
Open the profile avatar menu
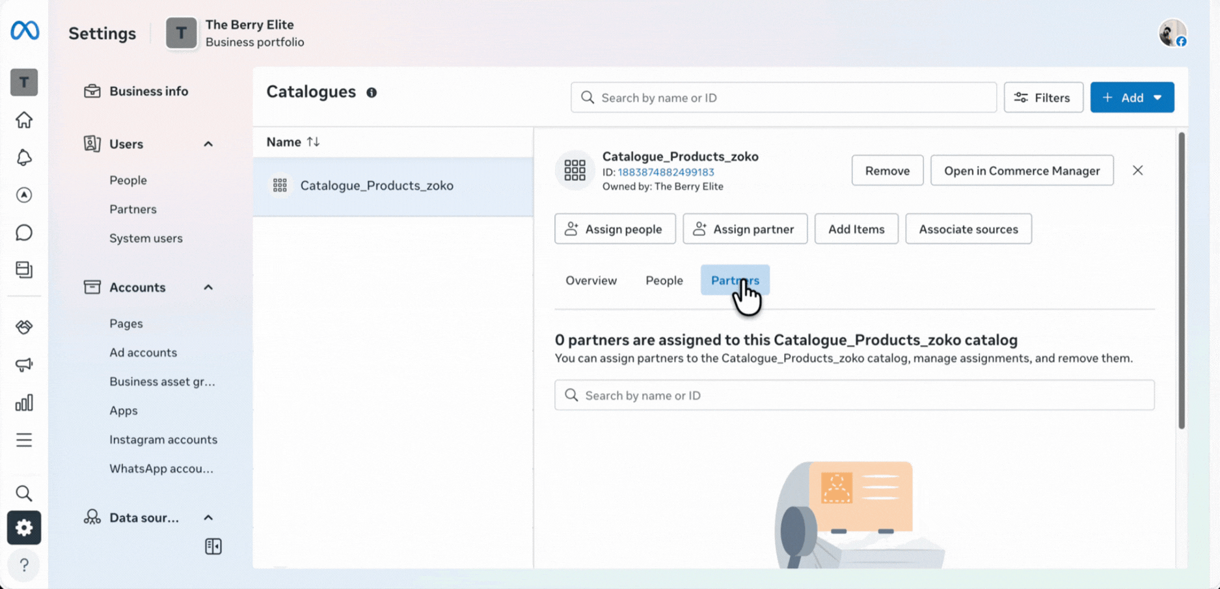point(1173,33)
